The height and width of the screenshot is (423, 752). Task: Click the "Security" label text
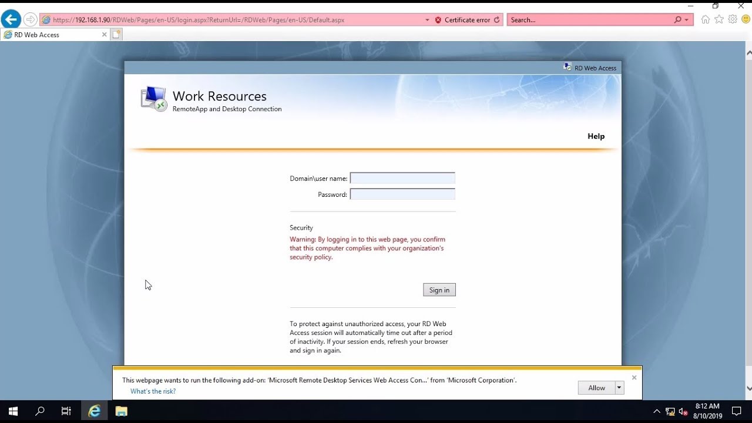point(301,228)
